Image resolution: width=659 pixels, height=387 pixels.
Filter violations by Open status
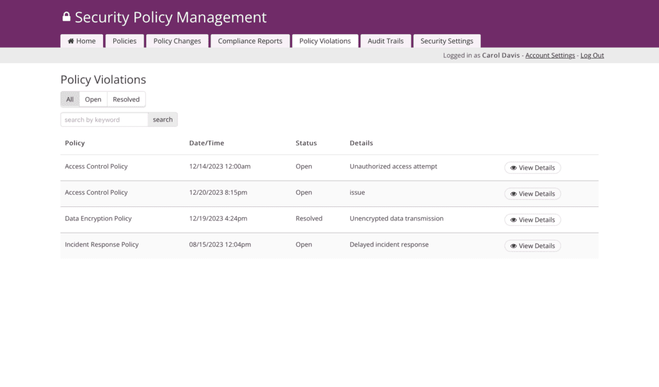pyautogui.click(x=93, y=100)
